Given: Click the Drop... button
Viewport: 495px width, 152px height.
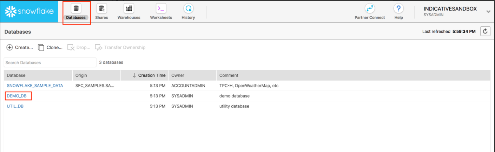Looking at the screenshot, I should click(79, 47).
